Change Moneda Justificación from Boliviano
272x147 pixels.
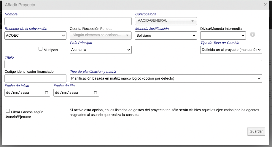166,35
